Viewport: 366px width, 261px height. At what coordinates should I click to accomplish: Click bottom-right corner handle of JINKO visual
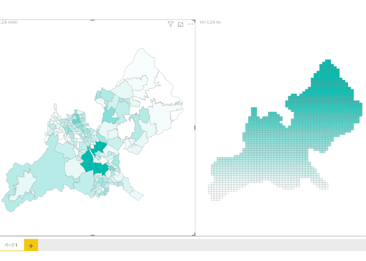click(194, 235)
